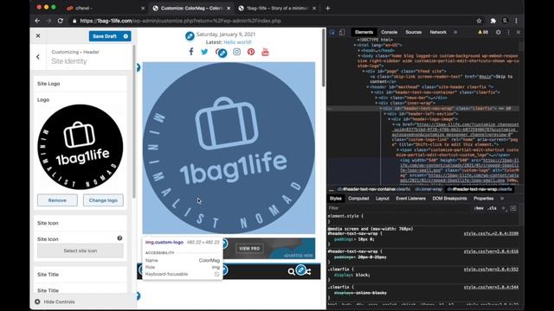The image size is (554, 311).
Task: Collapse the header id masthead node
Action: click(368, 86)
